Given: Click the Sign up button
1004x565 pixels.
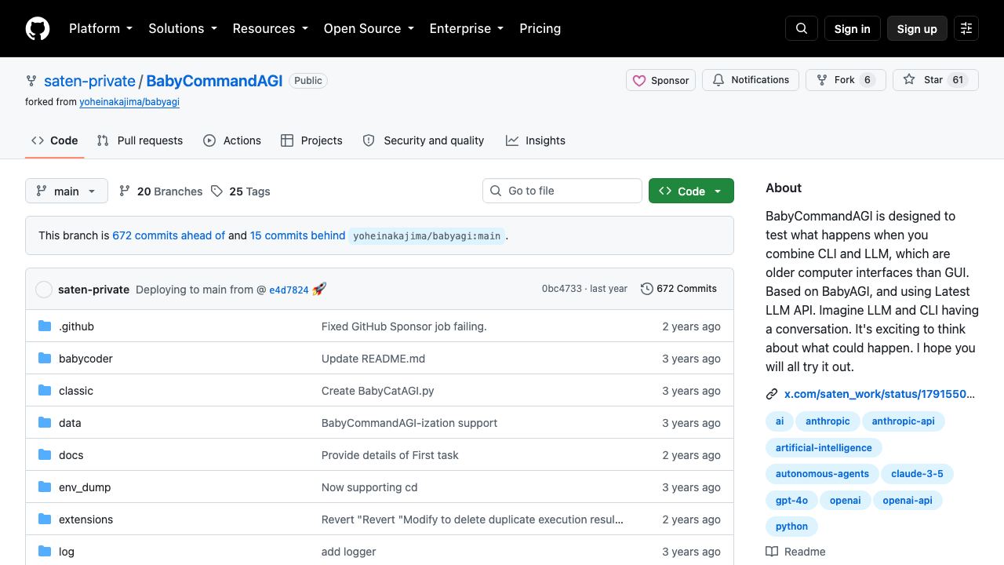Looking at the screenshot, I should (x=917, y=28).
